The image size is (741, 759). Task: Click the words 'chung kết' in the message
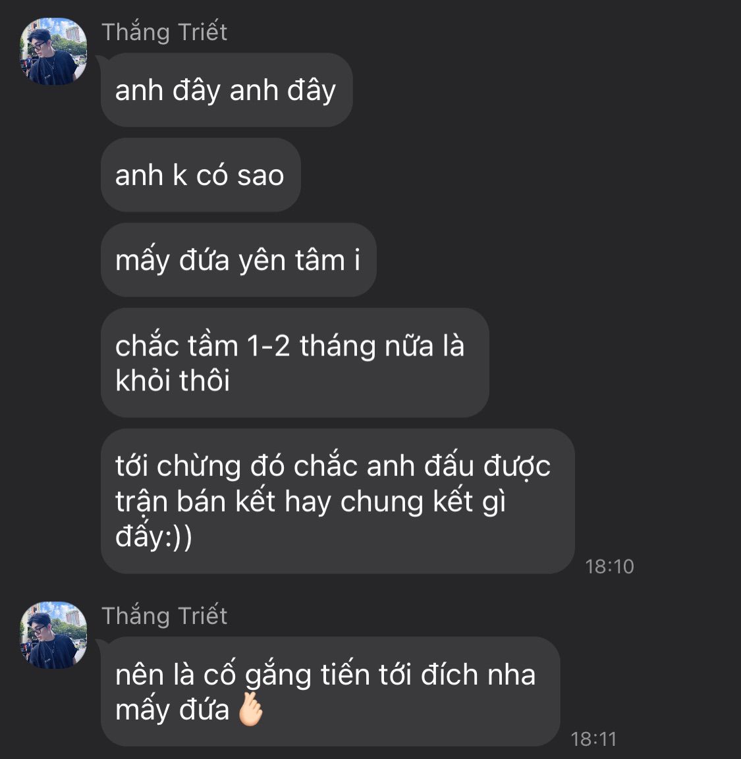(x=406, y=502)
